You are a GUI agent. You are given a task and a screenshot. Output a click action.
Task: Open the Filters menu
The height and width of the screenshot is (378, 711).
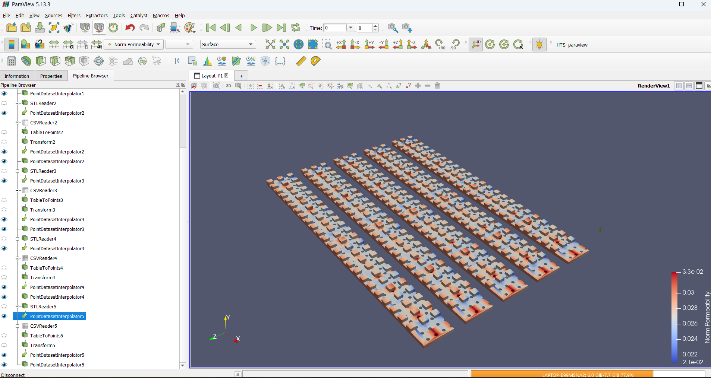74,16
